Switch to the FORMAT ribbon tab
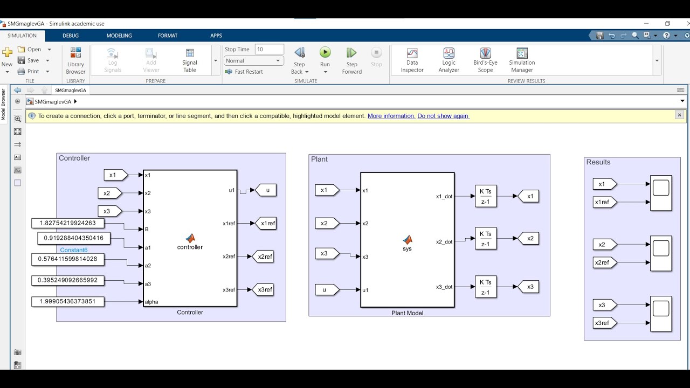 click(168, 36)
